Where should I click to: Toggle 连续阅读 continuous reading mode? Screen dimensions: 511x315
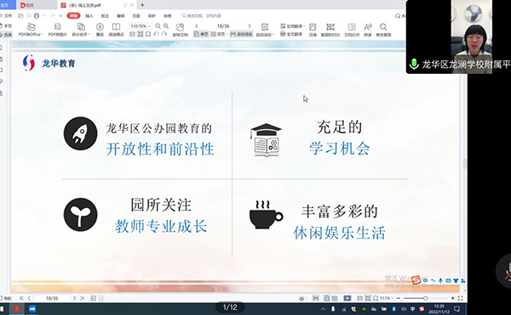pyautogui.click(x=241, y=34)
